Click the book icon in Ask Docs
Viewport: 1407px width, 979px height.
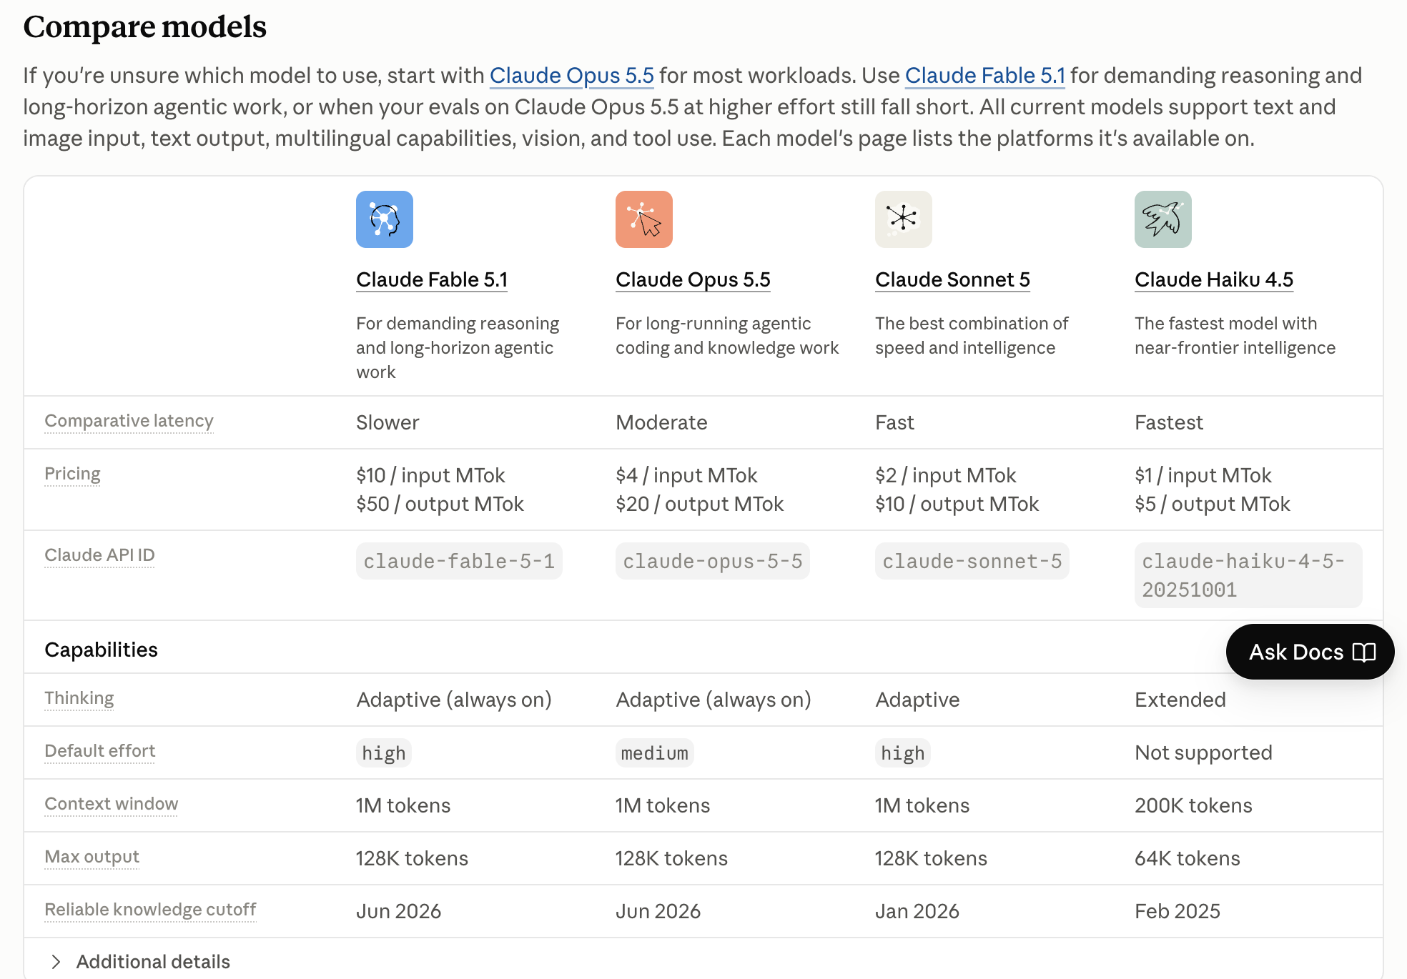(x=1364, y=652)
